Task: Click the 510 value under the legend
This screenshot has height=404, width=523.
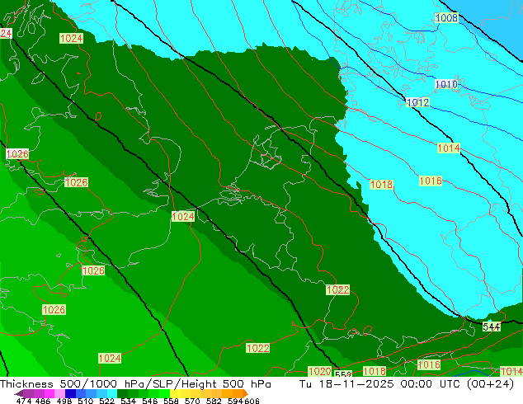Action: coord(86,401)
